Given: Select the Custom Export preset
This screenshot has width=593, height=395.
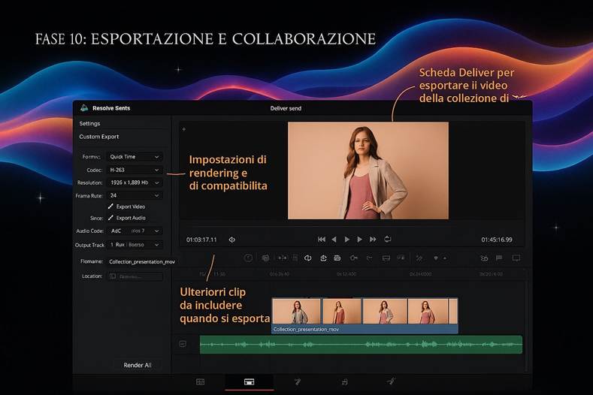Looking at the screenshot, I should pyautogui.click(x=99, y=137).
